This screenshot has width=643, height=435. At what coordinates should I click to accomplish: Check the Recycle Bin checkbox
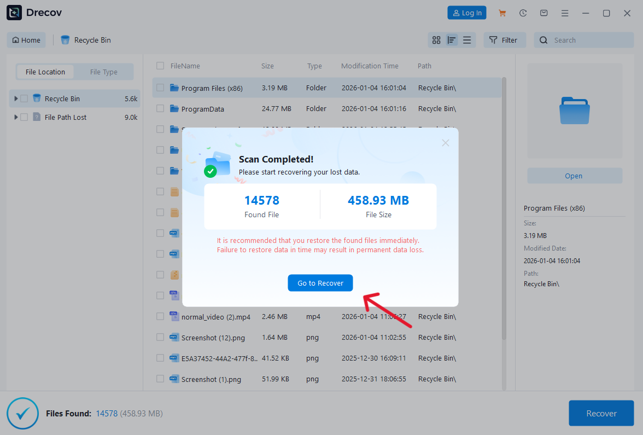(24, 98)
